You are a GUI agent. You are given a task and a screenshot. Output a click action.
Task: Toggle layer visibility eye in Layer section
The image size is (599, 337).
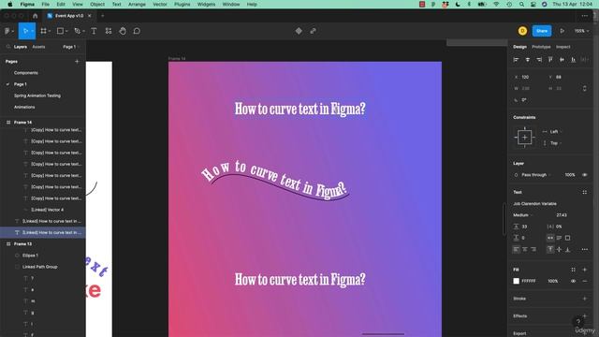(584, 175)
